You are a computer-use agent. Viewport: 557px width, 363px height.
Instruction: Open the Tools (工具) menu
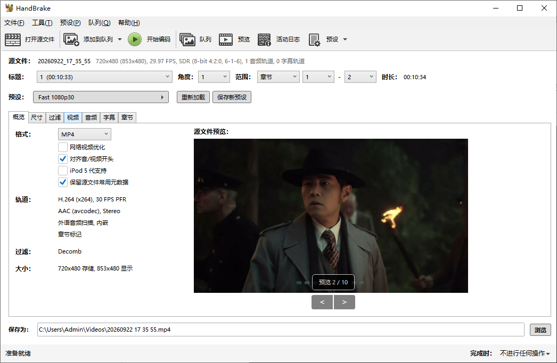42,23
